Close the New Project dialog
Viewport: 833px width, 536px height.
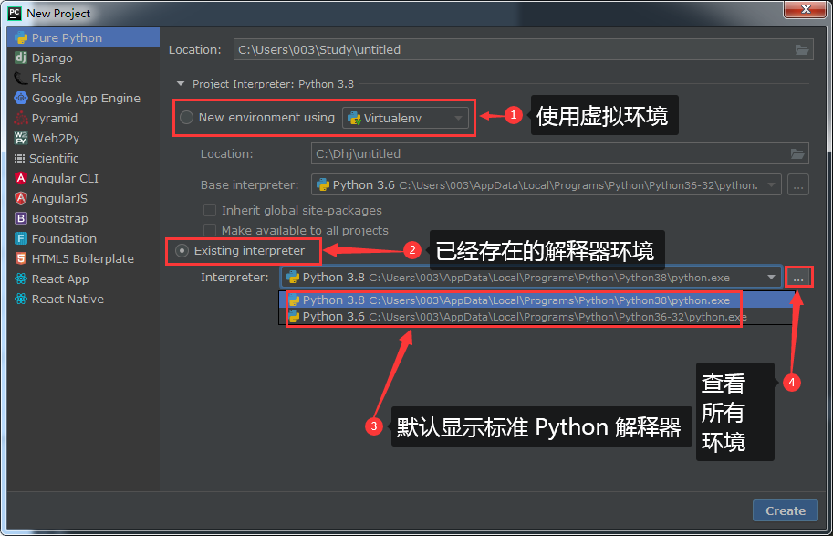point(806,9)
